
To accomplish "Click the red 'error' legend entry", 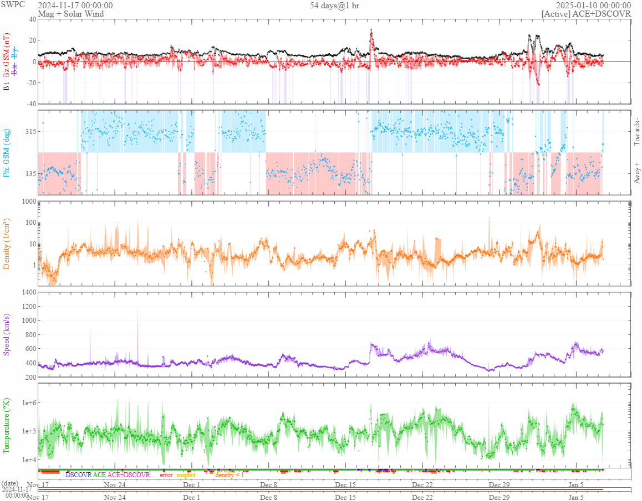I will [x=166, y=475].
